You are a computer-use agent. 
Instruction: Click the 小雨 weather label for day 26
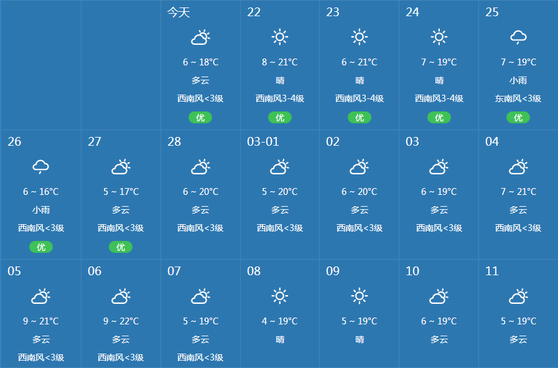pyautogui.click(x=41, y=210)
